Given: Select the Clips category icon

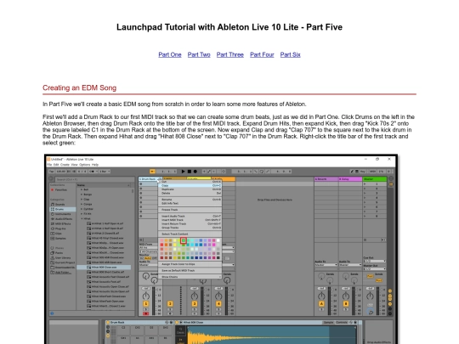Looking at the screenshot, I should (53, 234).
